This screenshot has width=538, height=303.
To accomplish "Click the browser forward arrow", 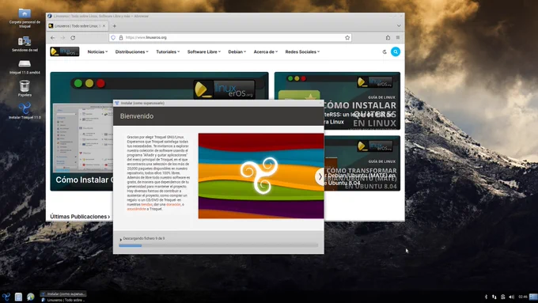I will [63, 38].
